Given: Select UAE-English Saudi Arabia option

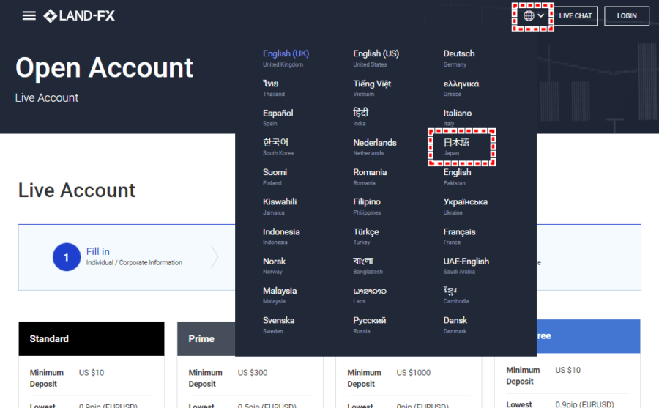Looking at the screenshot, I should point(466,265).
